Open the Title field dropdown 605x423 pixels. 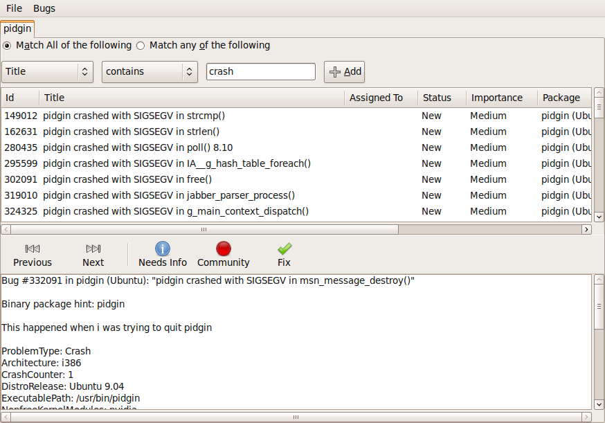pos(48,71)
